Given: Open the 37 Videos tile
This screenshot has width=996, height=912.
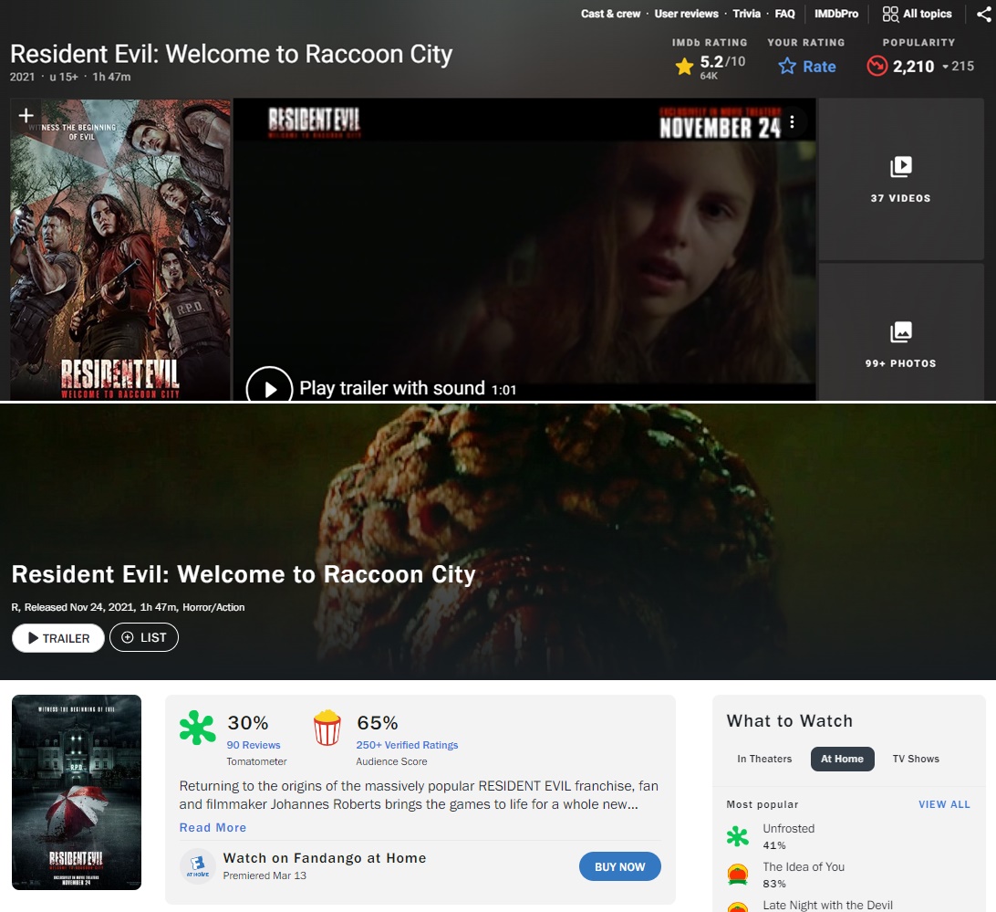Looking at the screenshot, I should (x=901, y=179).
